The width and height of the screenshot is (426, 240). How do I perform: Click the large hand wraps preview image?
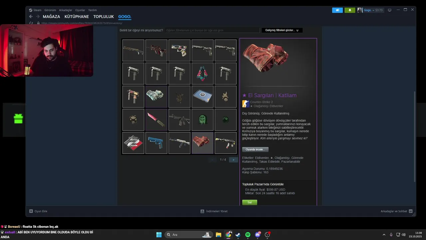(x=265, y=57)
